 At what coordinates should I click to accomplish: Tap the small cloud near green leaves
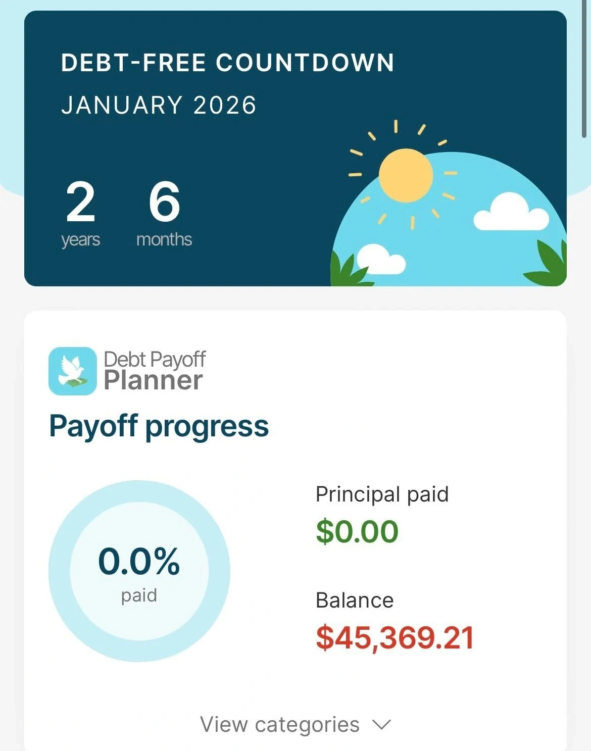(x=380, y=259)
